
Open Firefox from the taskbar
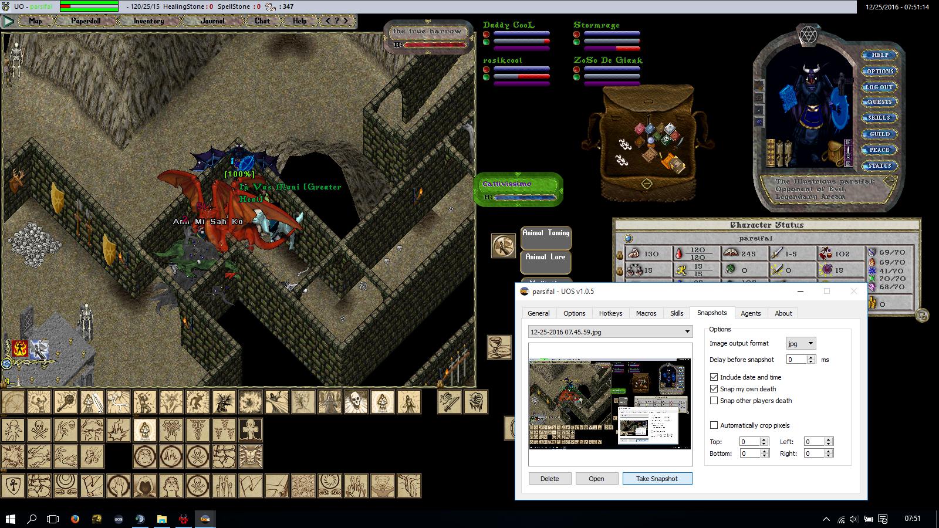click(75, 519)
